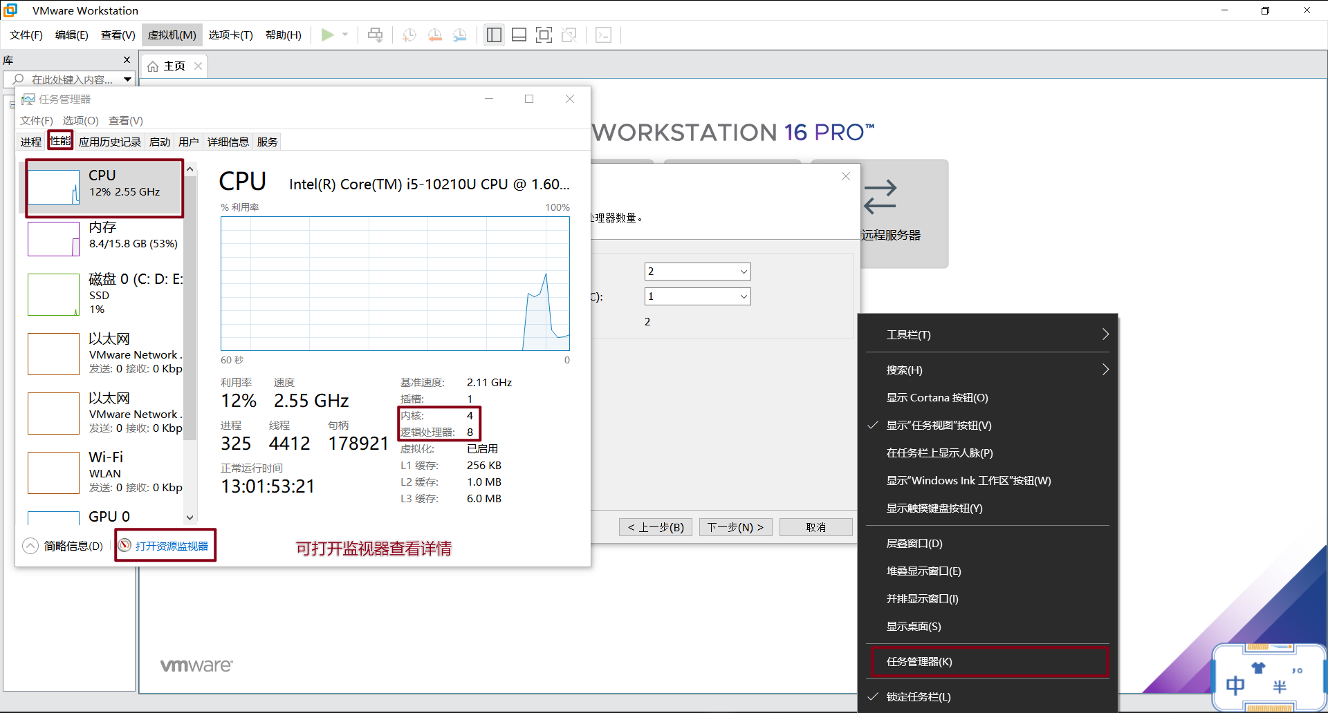Image resolution: width=1328 pixels, height=713 pixels.
Task: Click the 上一步(B) button
Action: [656, 527]
